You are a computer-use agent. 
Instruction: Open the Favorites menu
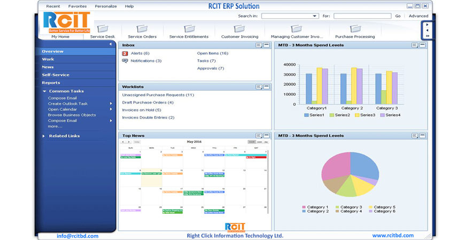[x=77, y=6]
